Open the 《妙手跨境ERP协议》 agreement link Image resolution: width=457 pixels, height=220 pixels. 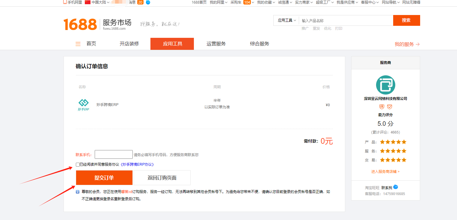(x=137, y=164)
